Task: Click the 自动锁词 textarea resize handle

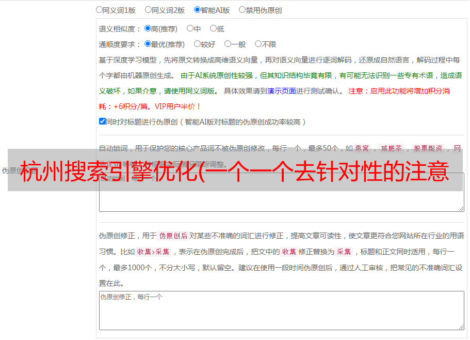Action: 461,209
